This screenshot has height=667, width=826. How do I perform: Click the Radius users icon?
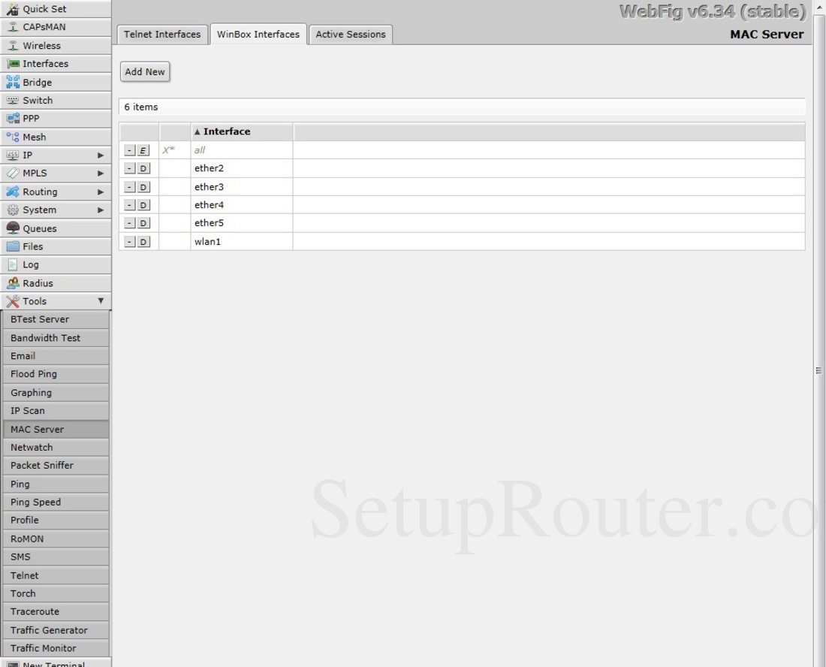(13, 283)
